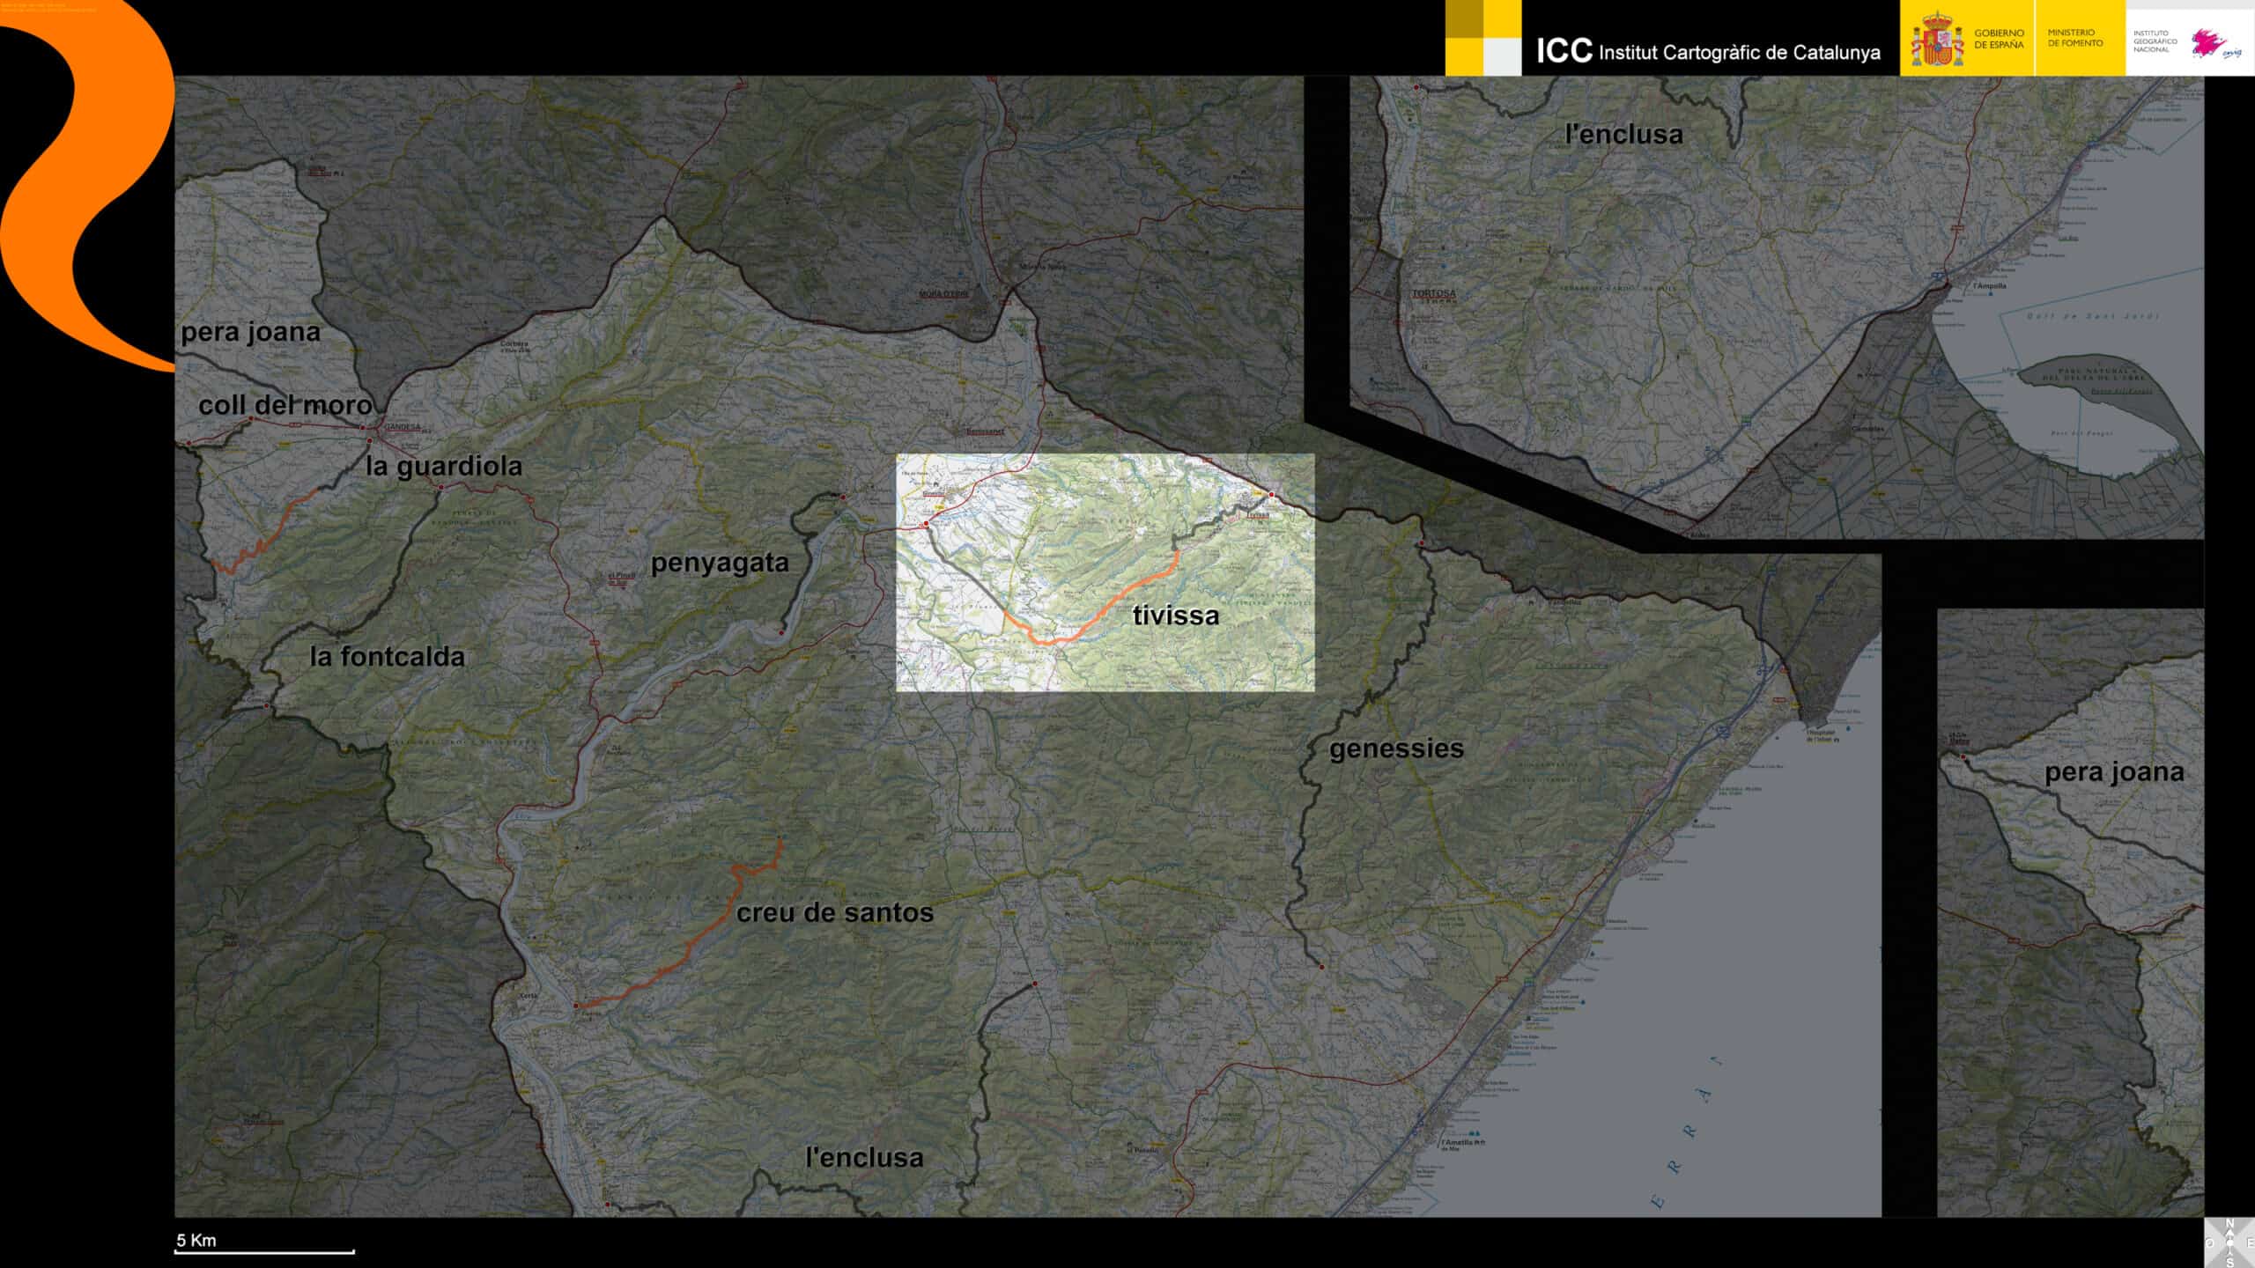The image size is (2255, 1268).
Task: Open the genessies route label
Action: click(1396, 748)
